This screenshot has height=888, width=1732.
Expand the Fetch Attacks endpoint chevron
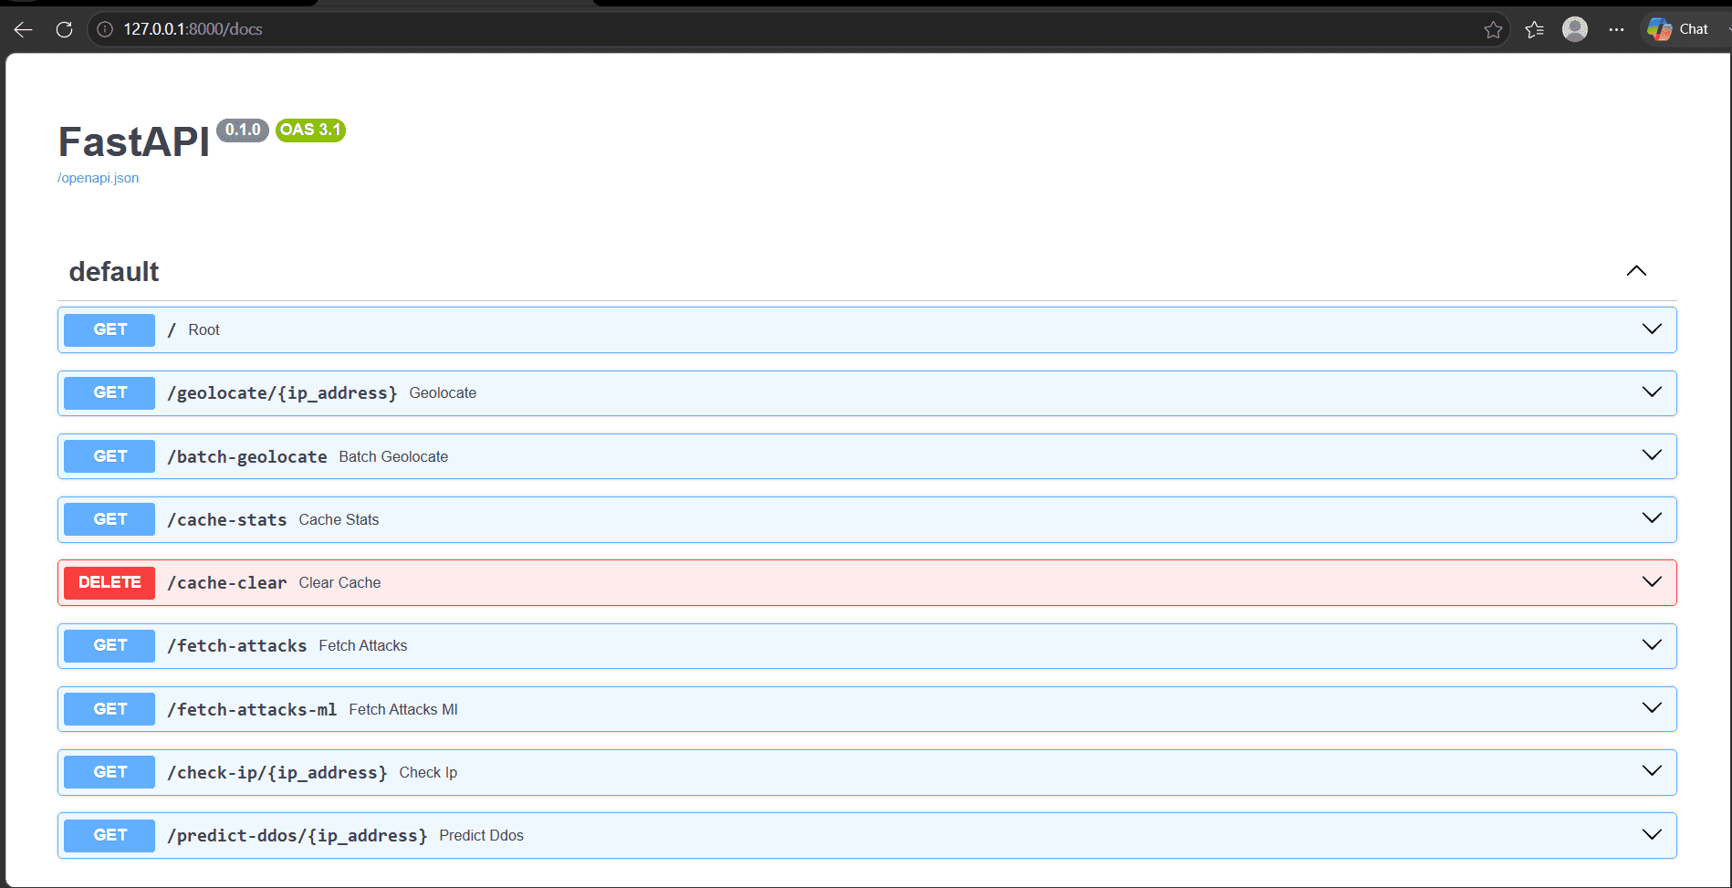[1652, 645]
